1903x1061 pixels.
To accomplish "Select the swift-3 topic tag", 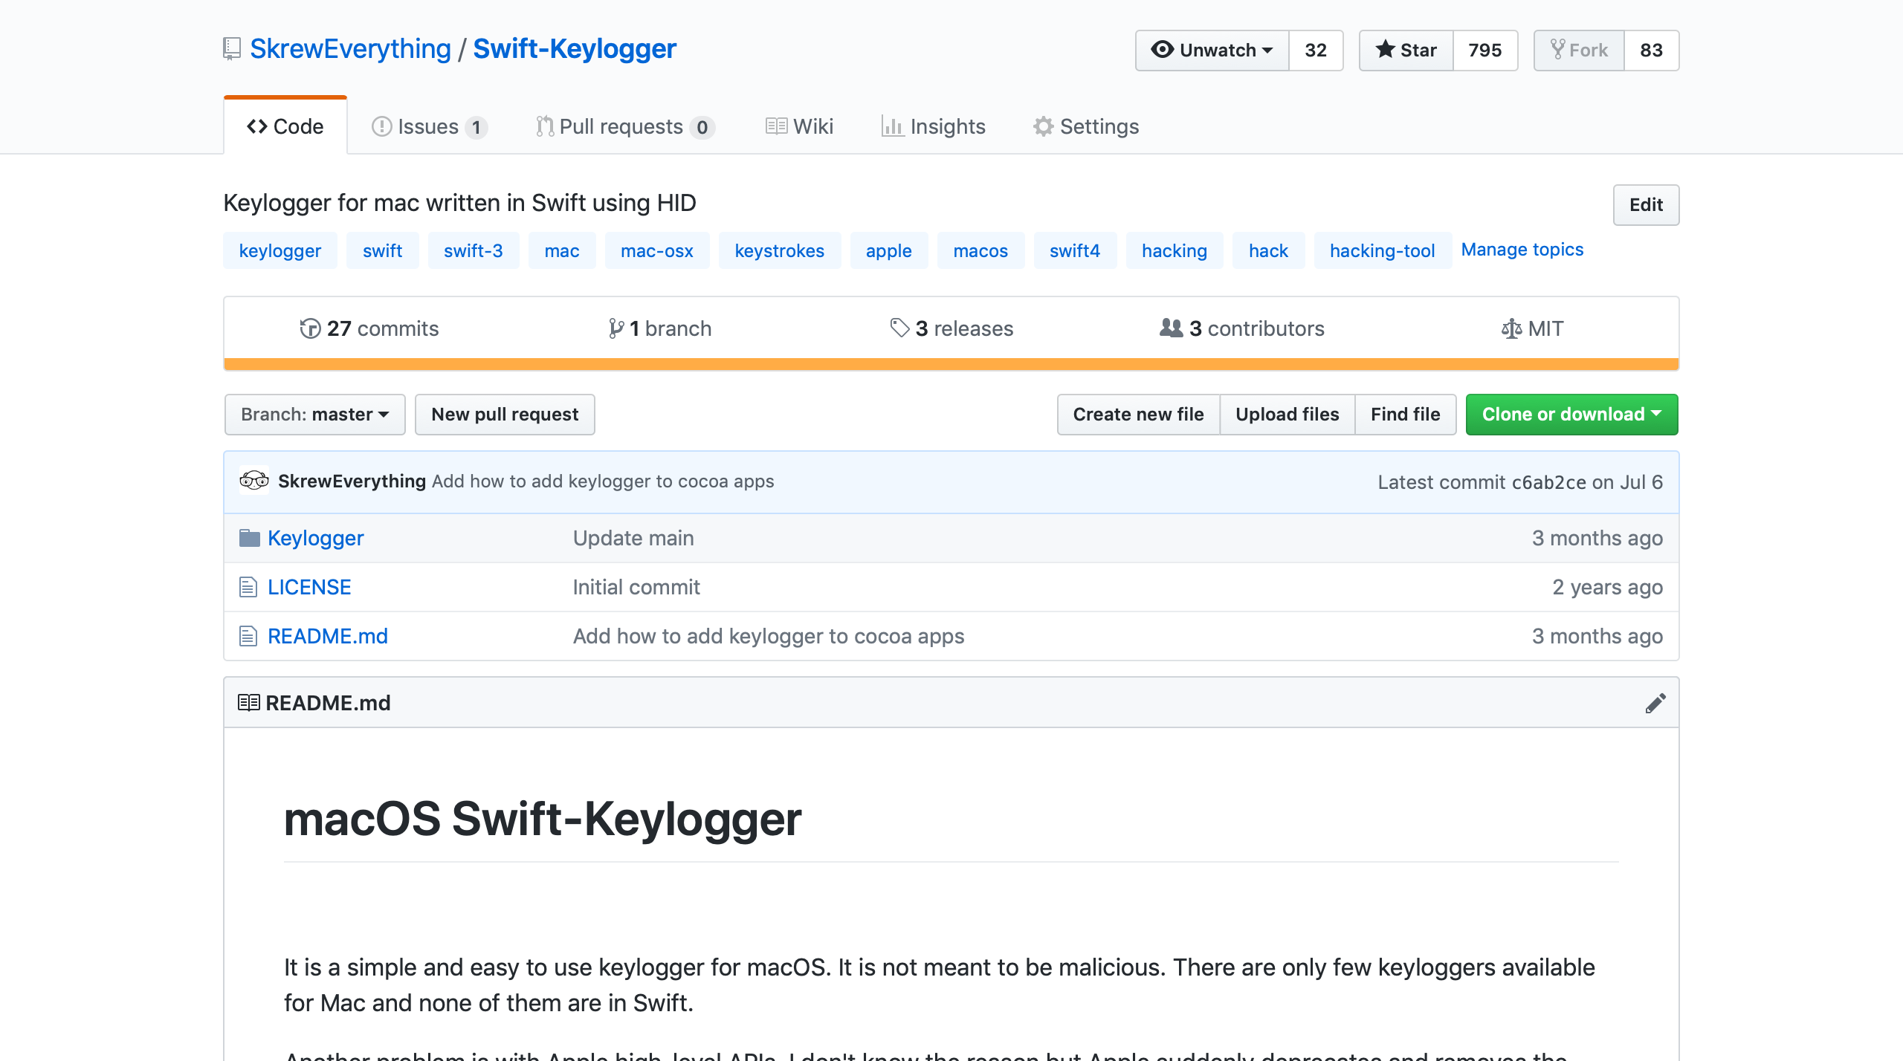I will click(x=474, y=250).
